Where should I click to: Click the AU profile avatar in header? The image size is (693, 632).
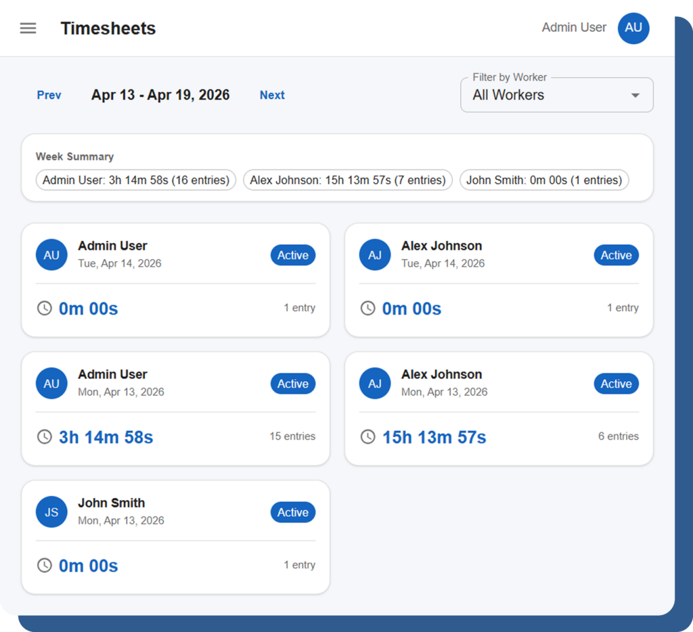tap(633, 28)
